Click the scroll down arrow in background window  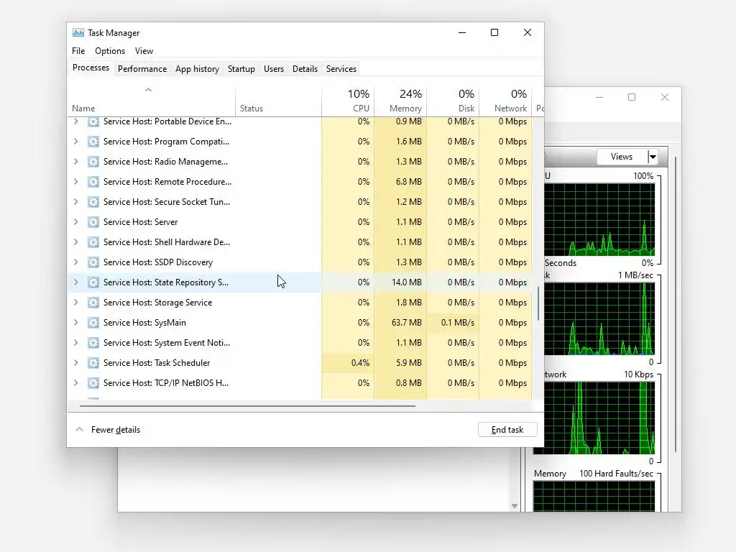(x=515, y=506)
